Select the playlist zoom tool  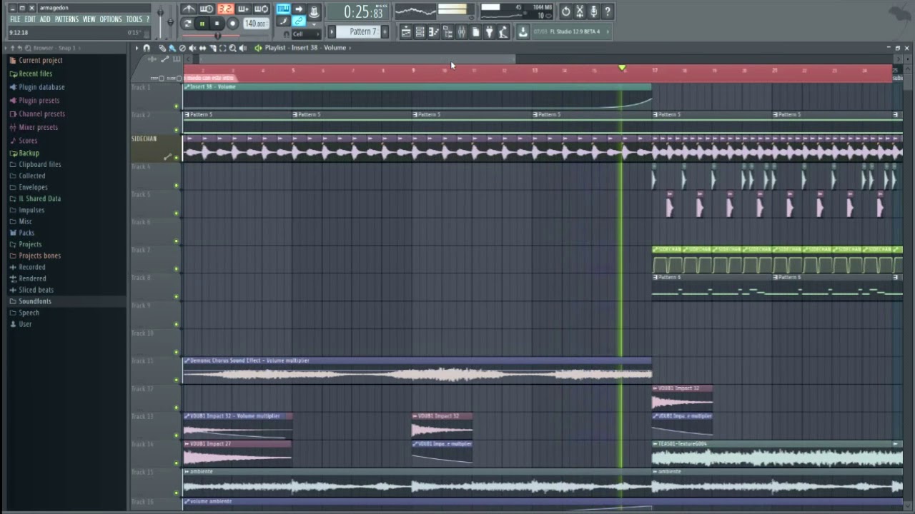click(x=232, y=48)
